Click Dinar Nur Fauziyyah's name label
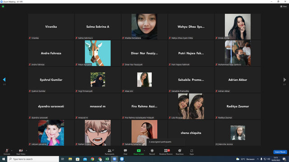 [134, 65]
